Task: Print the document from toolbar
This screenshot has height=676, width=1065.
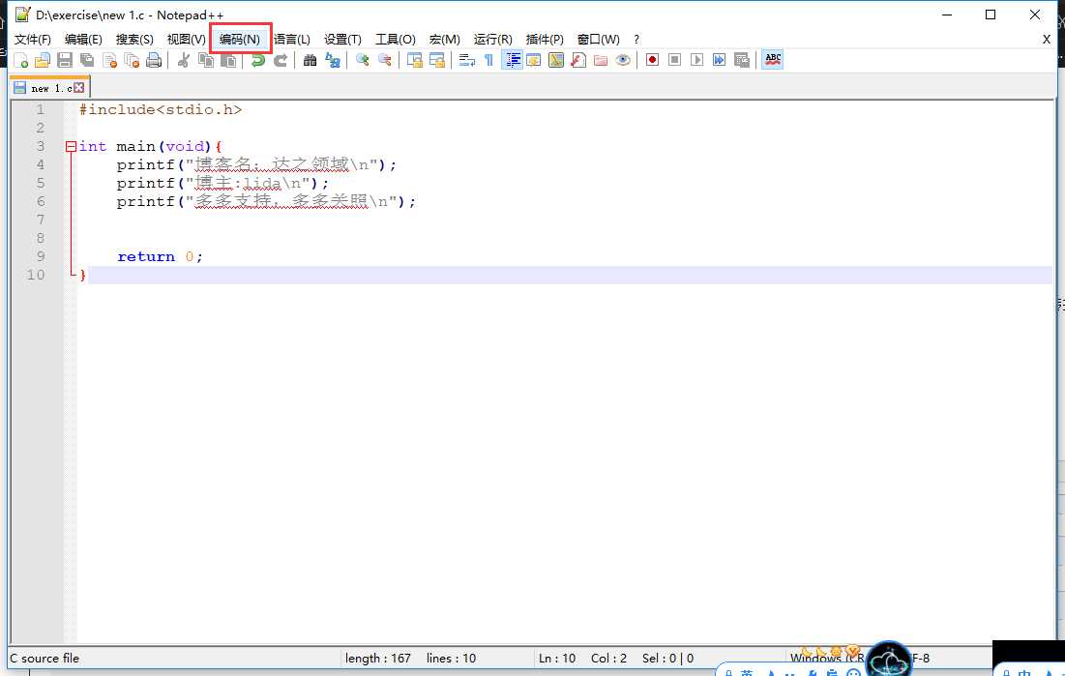Action: point(154,61)
